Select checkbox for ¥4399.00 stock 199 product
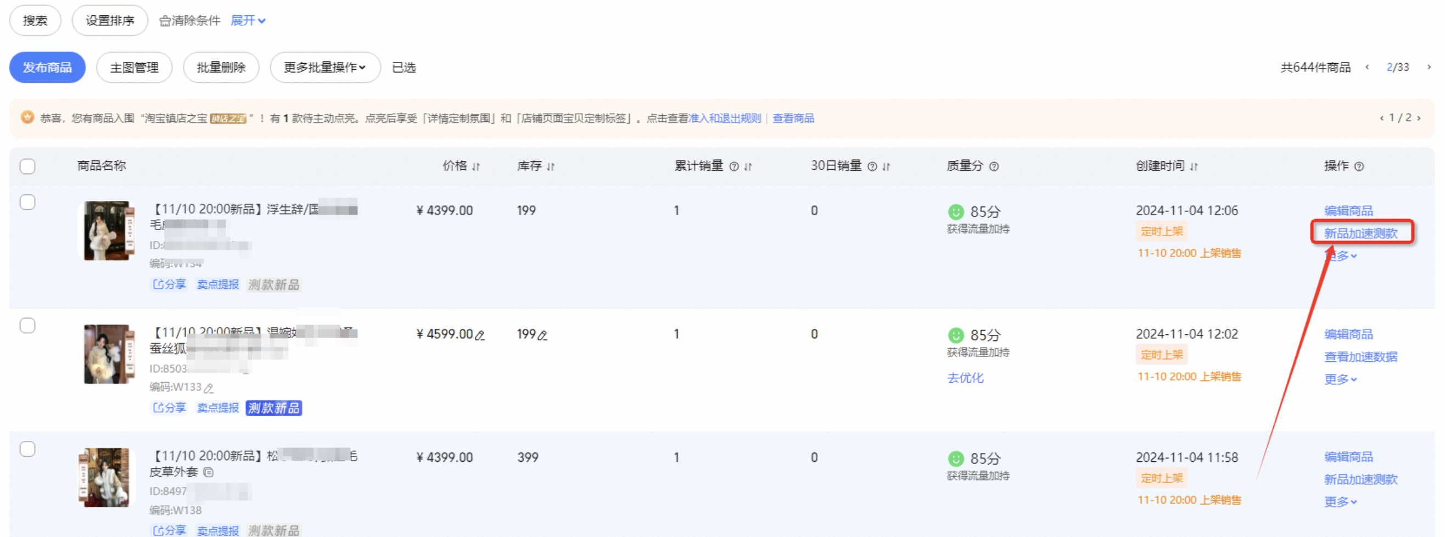Image resolution: width=1445 pixels, height=537 pixels. point(27,202)
